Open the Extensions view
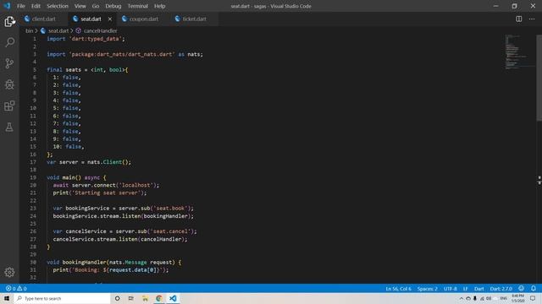Screen dimensions: 542x304 point(9,106)
